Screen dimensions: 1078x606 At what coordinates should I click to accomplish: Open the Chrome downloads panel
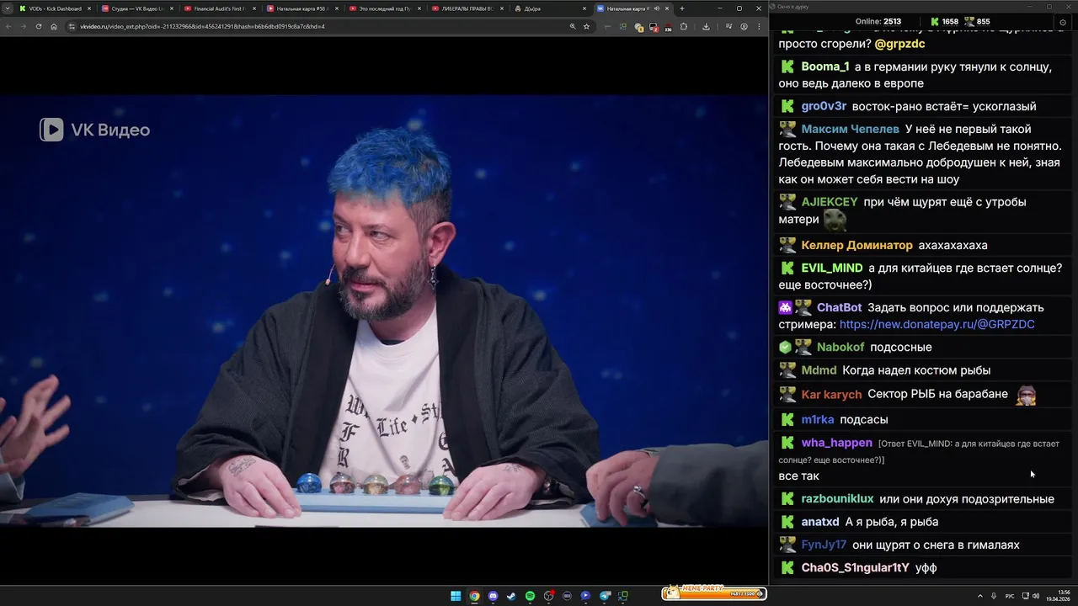click(706, 26)
